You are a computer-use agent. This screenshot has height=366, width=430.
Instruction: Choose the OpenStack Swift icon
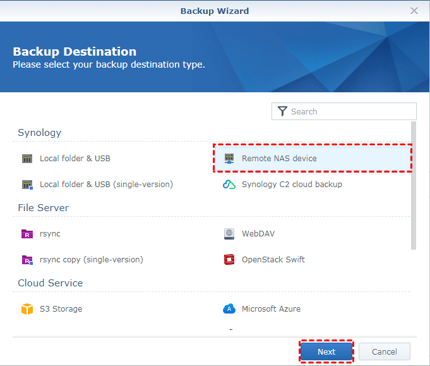(229, 260)
